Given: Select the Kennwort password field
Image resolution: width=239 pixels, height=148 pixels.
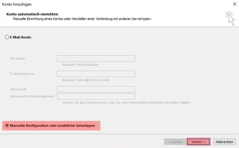Looking at the screenshot, I should point(96,89).
